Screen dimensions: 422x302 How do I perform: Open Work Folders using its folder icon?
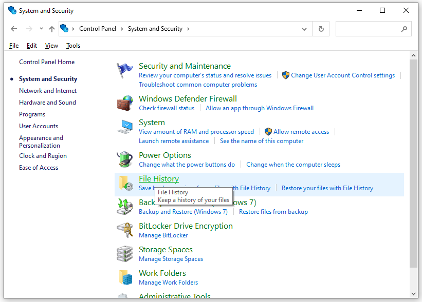(x=125, y=277)
